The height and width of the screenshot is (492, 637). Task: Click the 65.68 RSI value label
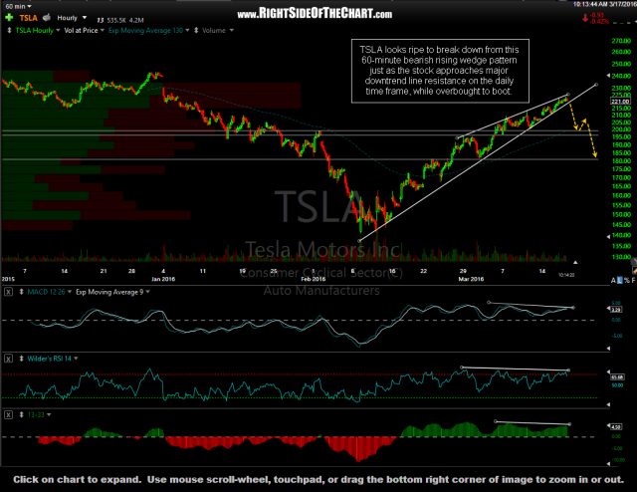(617, 377)
